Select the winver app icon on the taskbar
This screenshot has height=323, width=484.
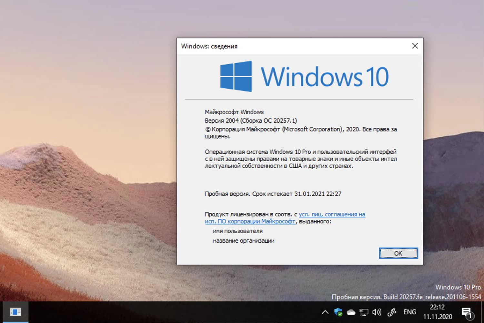pyautogui.click(x=15, y=311)
